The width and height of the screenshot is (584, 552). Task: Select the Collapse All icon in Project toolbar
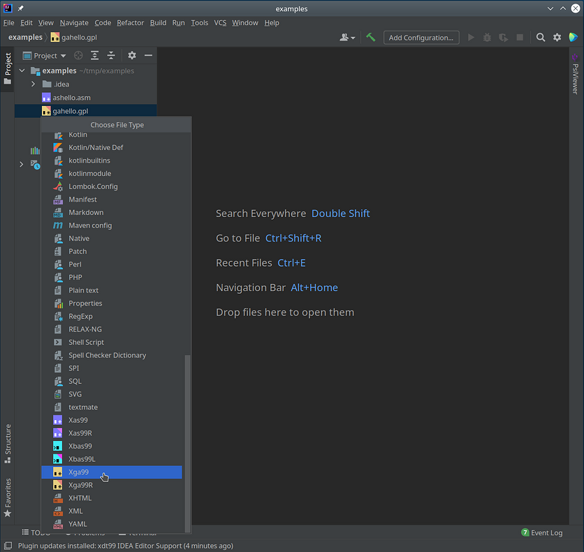[111, 55]
